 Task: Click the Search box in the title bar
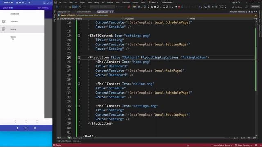[154, 2]
